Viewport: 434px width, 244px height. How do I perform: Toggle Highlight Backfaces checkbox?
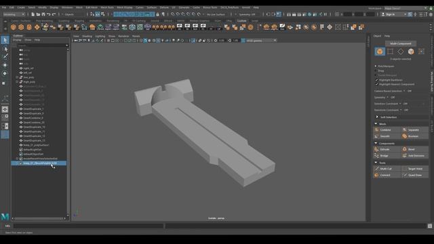tap(376, 80)
